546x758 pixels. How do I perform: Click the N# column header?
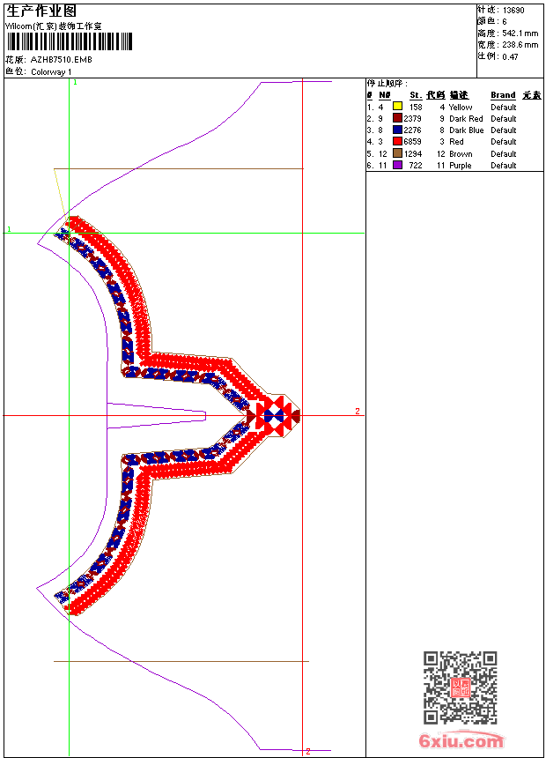[385, 95]
